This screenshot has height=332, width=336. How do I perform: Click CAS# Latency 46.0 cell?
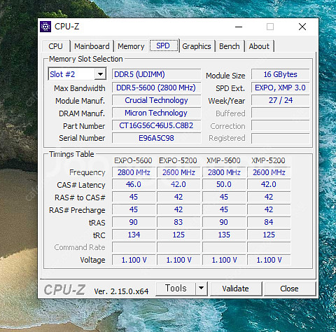134,184
